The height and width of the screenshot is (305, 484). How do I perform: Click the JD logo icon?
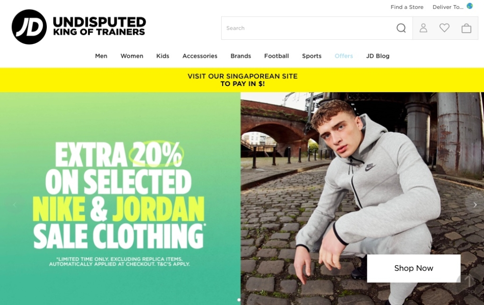click(x=29, y=27)
